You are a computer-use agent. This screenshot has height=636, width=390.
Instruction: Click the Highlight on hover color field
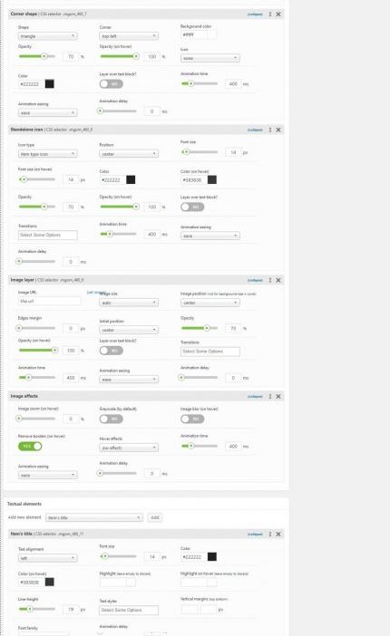point(194,583)
